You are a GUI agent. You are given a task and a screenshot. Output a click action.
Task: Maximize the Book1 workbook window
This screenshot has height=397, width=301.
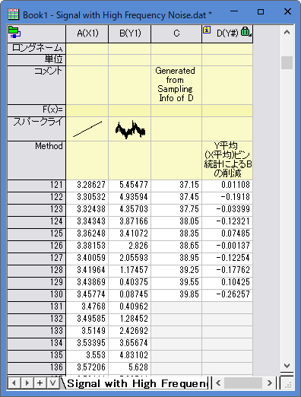point(261,12)
